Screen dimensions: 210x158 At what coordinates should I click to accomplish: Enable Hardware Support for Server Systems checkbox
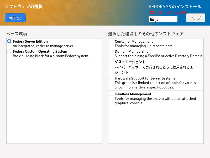111,78
